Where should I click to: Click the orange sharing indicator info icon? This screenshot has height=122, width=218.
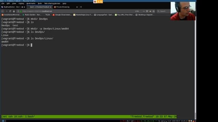pos(98,1)
